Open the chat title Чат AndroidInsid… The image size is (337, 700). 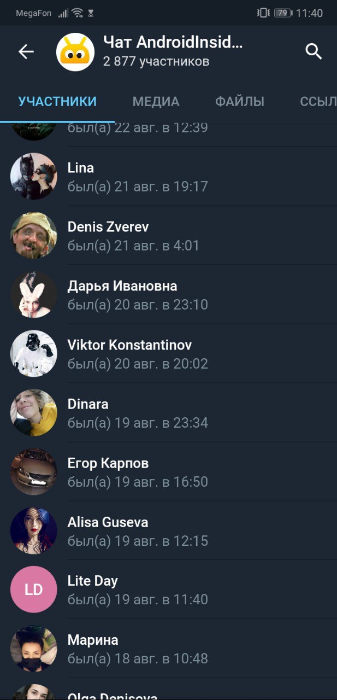point(173,43)
